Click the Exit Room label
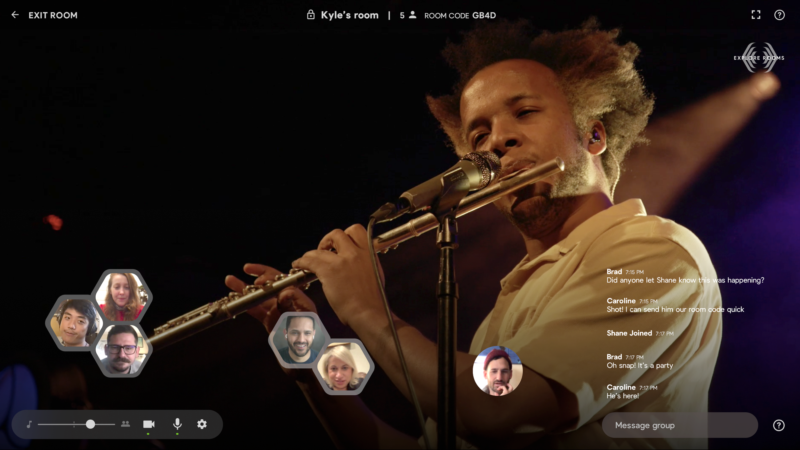Screen dimensions: 800x450 click(53, 15)
